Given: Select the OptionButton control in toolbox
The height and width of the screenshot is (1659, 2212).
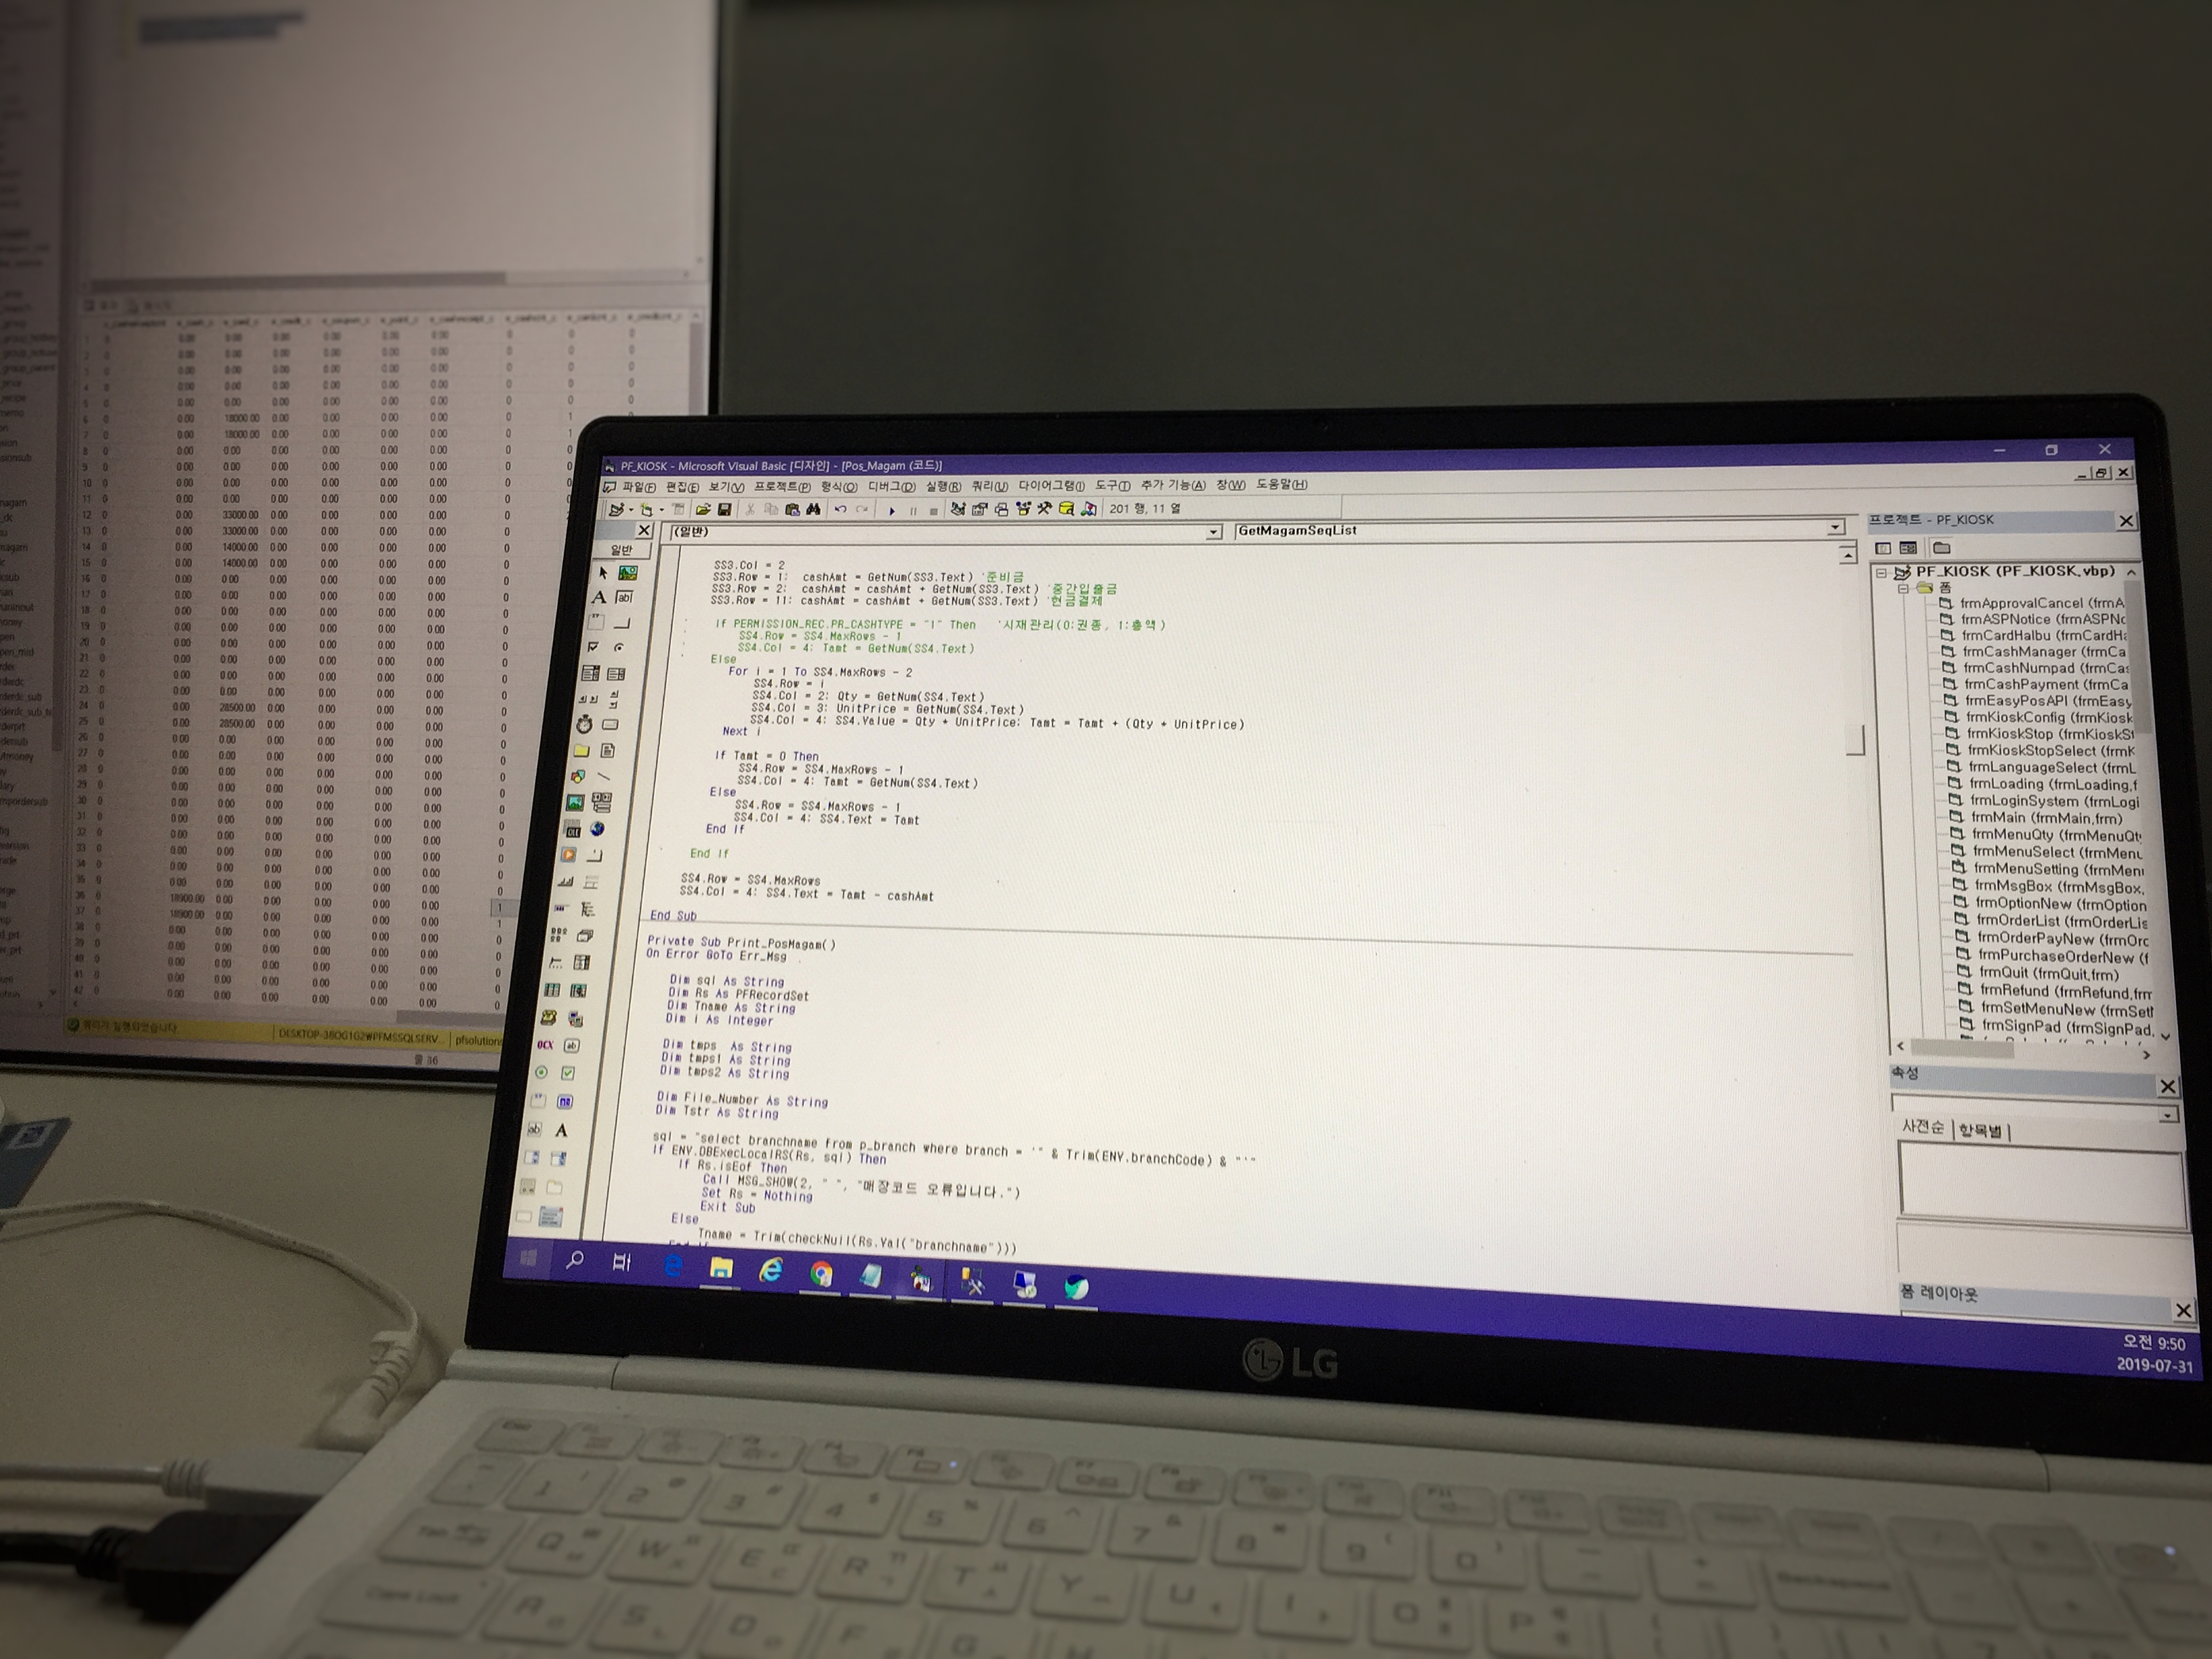Looking at the screenshot, I should [619, 647].
